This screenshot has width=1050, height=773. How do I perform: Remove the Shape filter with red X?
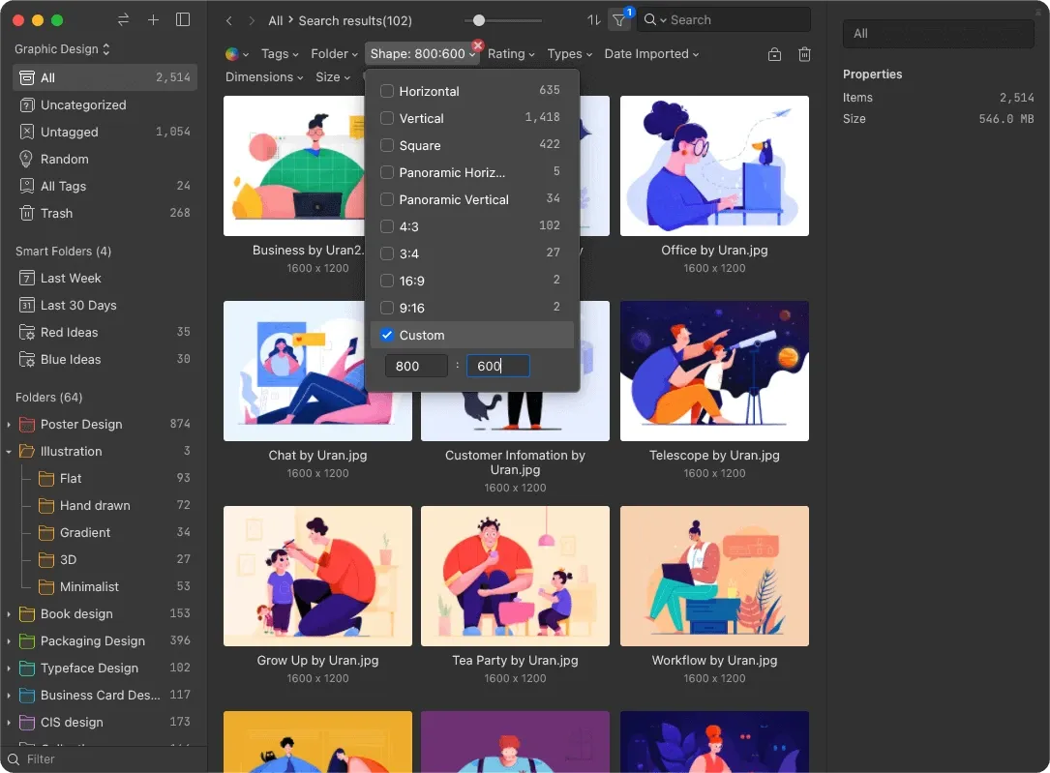click(x=477, y=45)
